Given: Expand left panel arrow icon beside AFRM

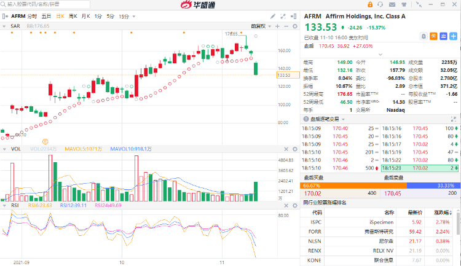Looking at the screenshot, I should pyautogui.click(x=5, y=16).
